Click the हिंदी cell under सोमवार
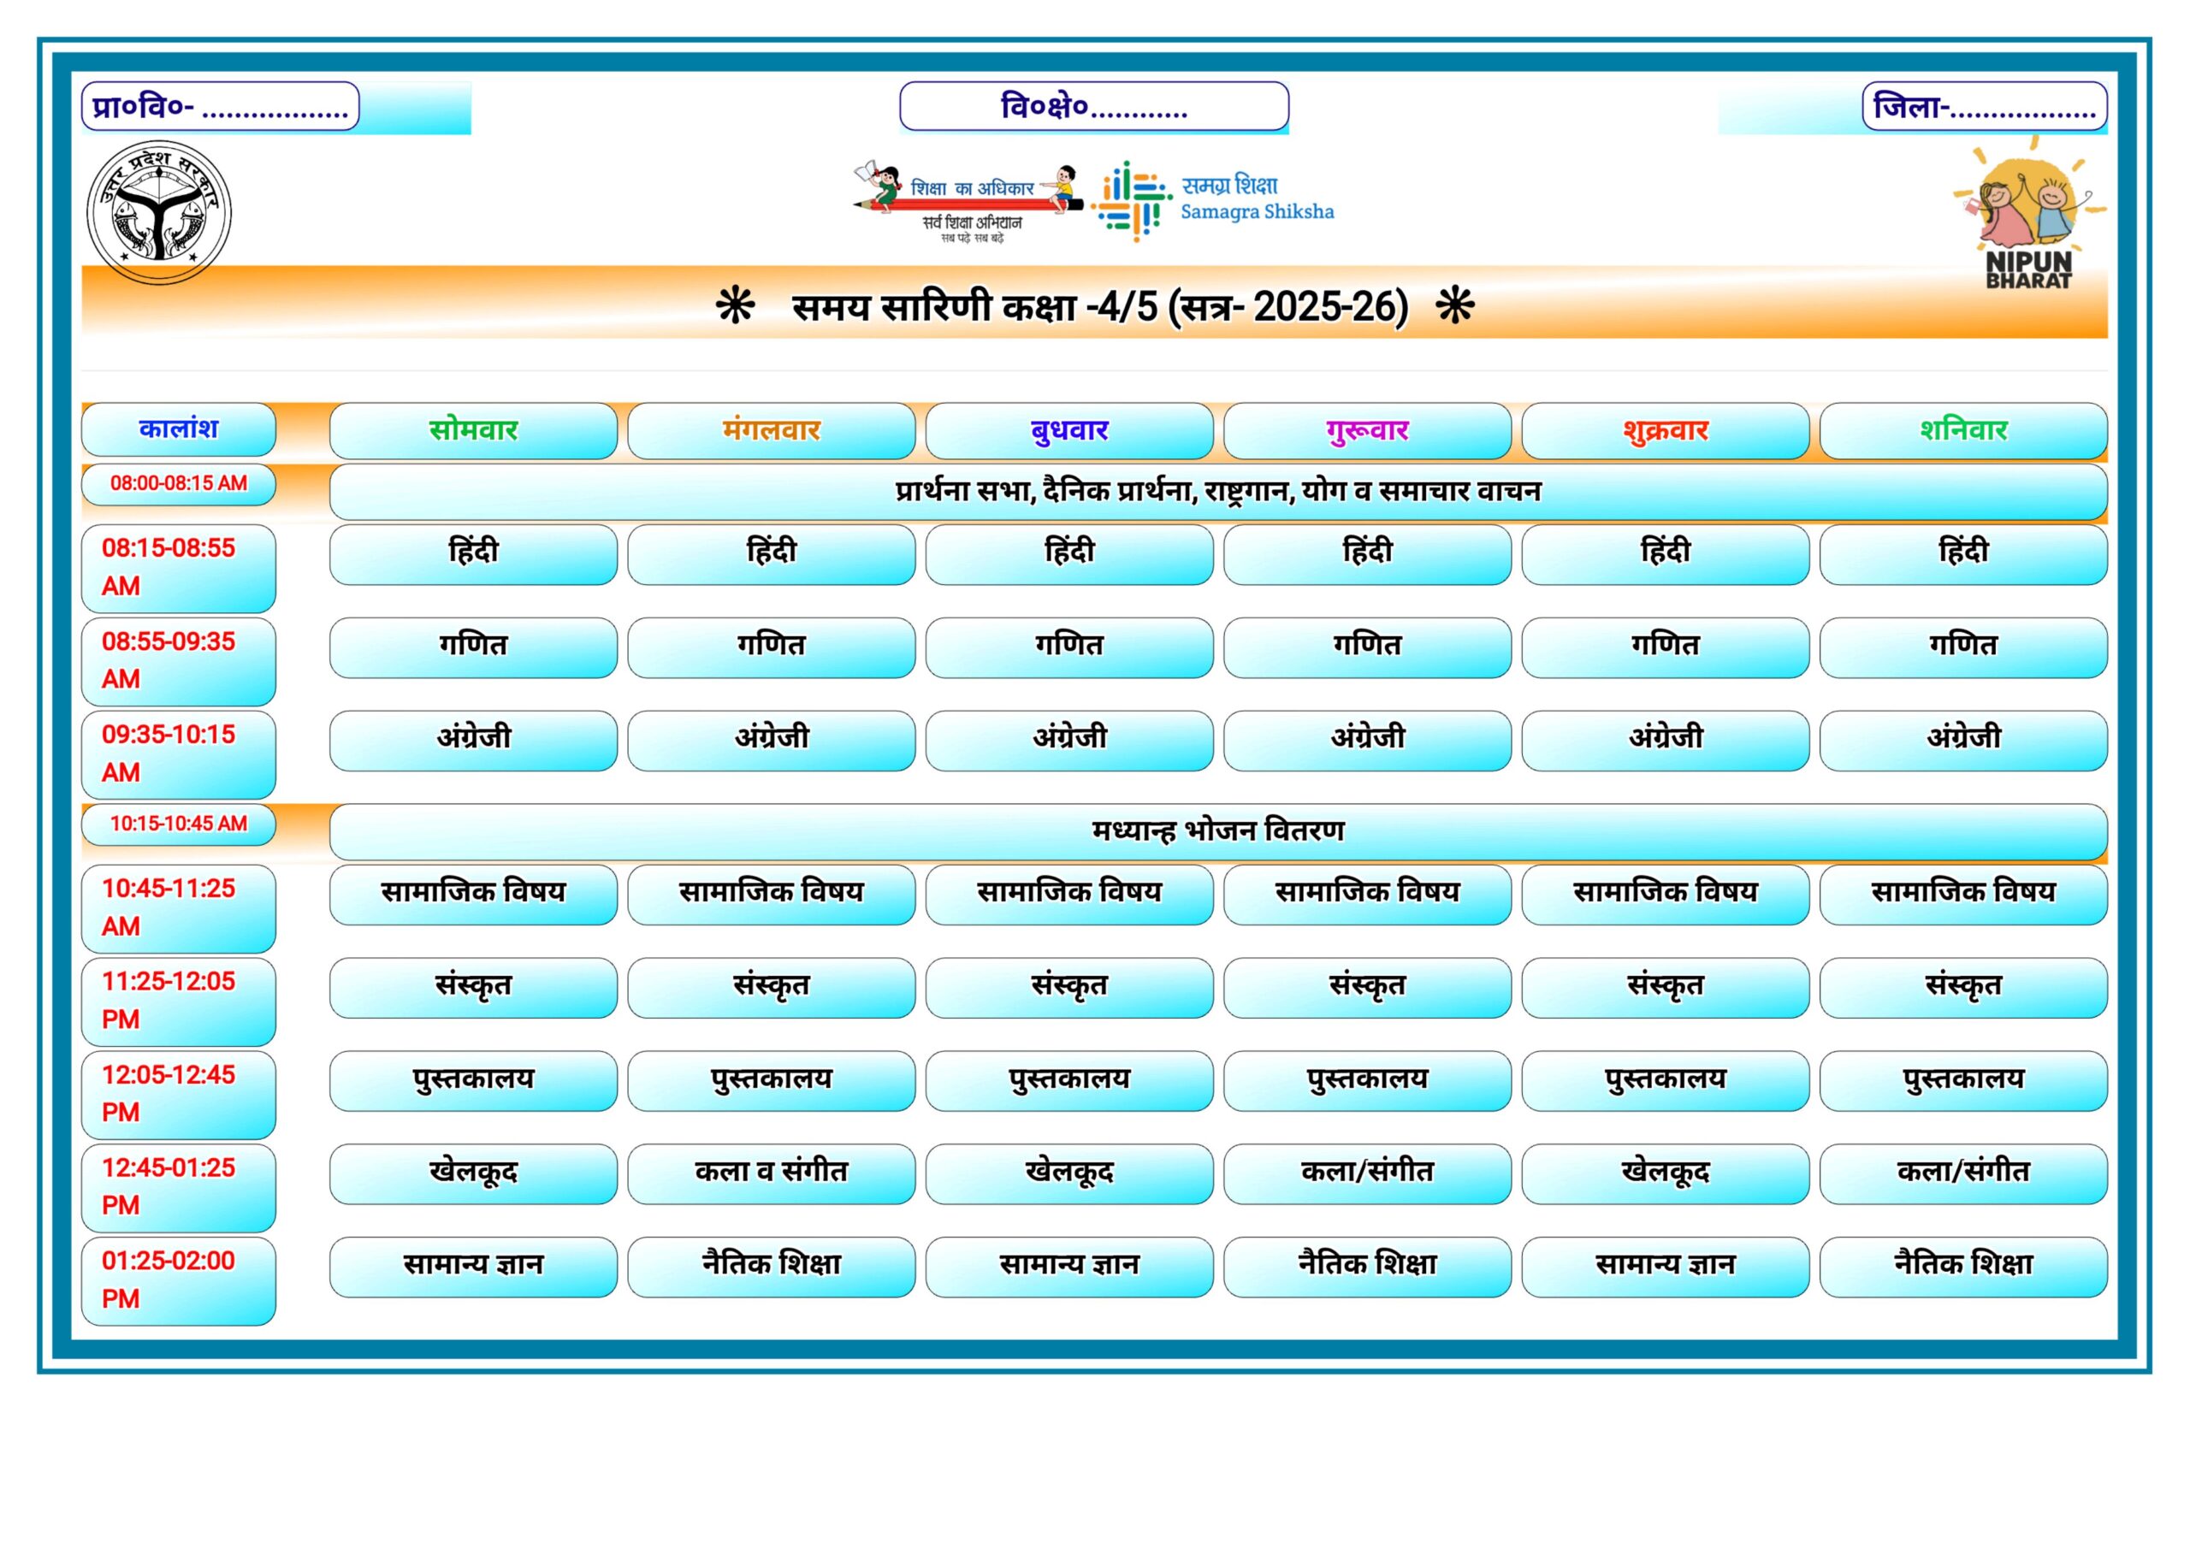The height and width of the screenshot is (1548, 2190). tap(473, 554)
